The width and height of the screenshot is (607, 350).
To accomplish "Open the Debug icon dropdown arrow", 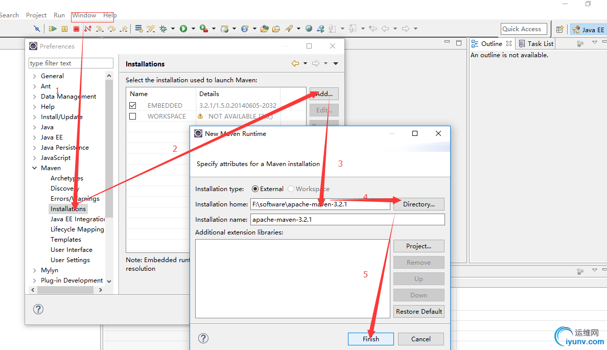I will click(173, 29).
